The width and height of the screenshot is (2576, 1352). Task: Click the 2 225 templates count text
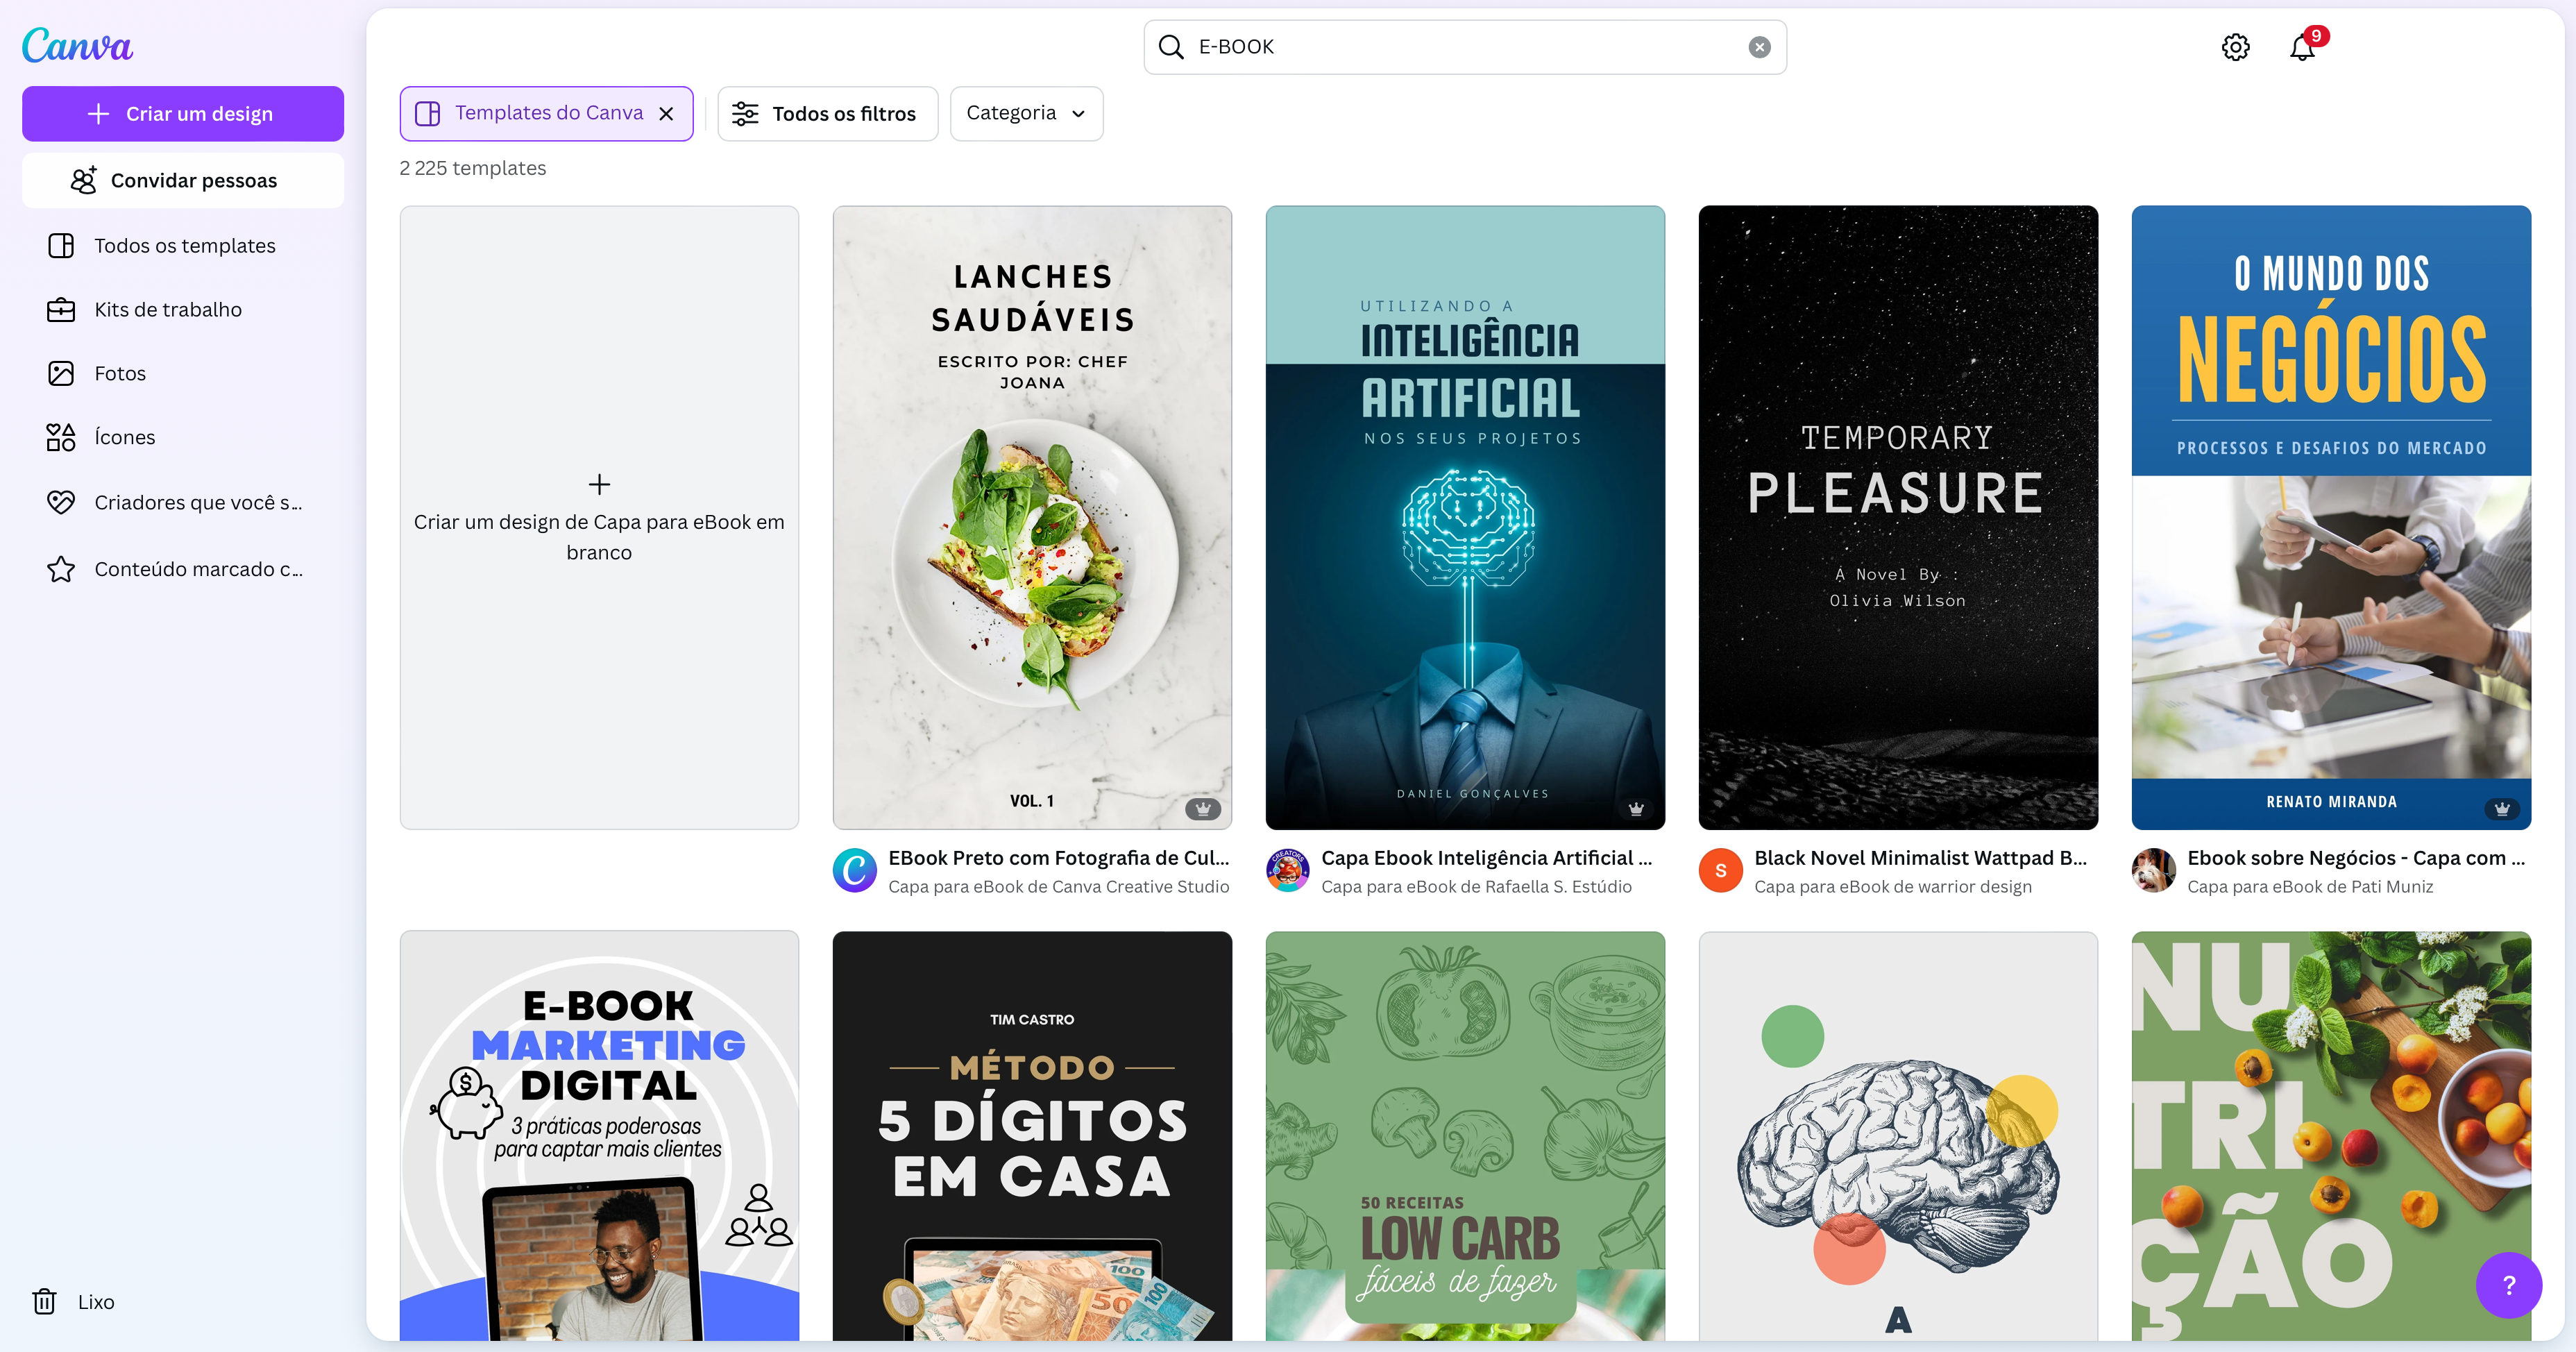point(473,168)
